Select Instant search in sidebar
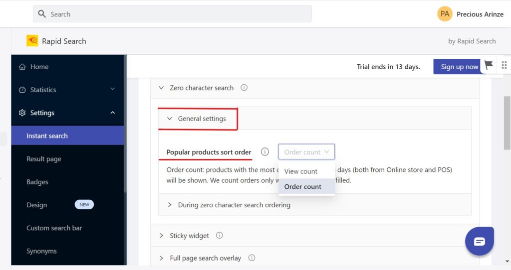Image resolution: width=511 pixels, height=270 pixels. click(67, 135)
